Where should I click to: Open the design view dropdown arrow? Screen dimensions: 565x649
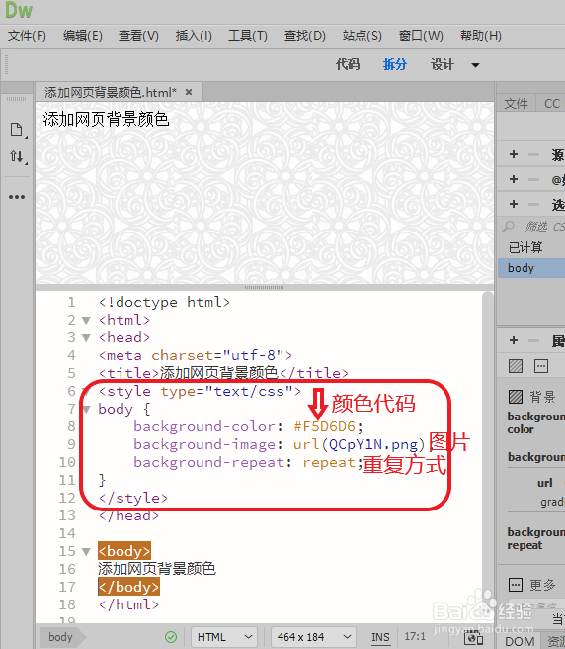point(476,65)
